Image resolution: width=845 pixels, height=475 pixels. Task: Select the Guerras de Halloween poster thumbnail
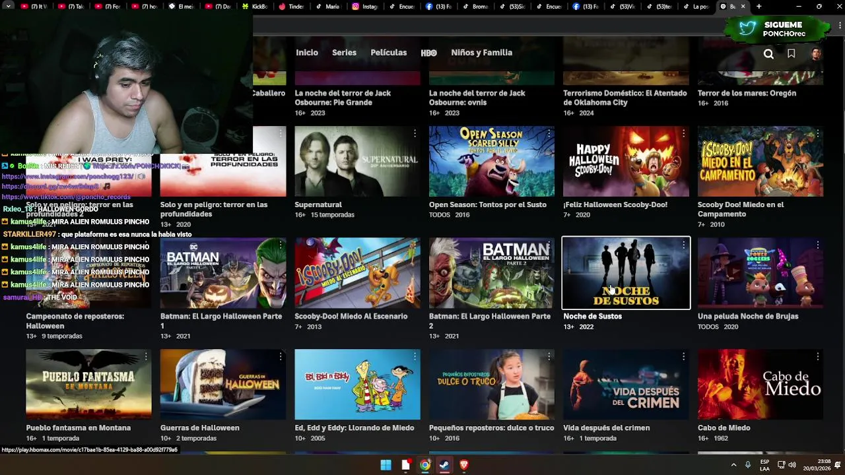point(223,385)
